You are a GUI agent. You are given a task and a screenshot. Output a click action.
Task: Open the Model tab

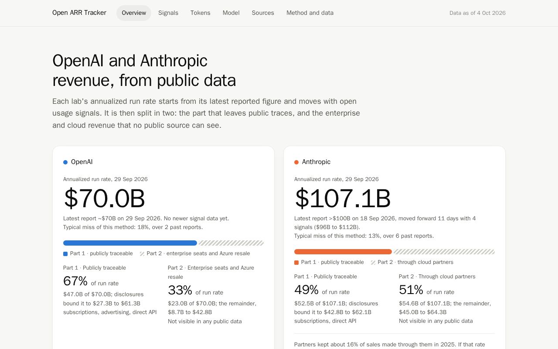(x=231, y=13)
